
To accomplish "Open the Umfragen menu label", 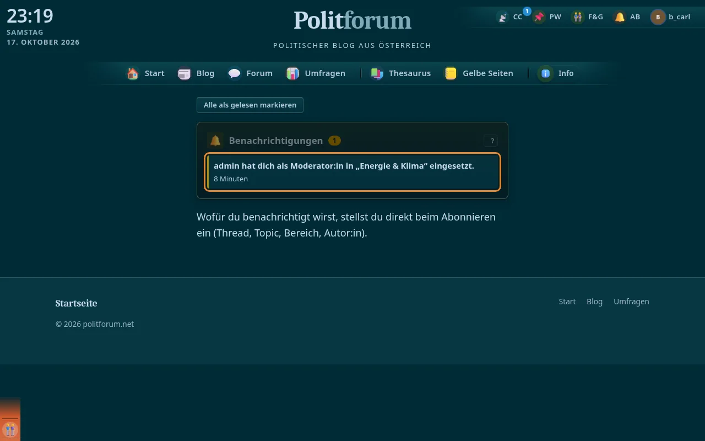I will 325,73.
